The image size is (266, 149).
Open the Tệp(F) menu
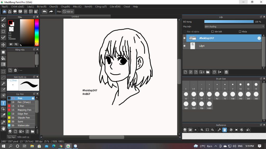coord(5,6)
